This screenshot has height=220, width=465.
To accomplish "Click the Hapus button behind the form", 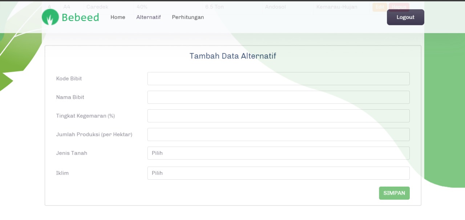I will (399, 7).
